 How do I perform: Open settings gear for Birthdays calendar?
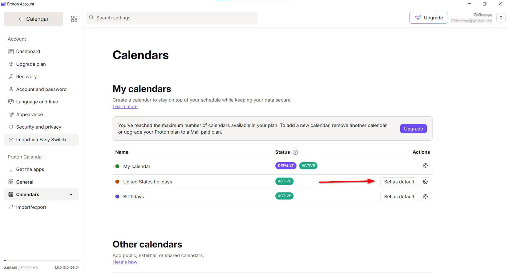click(x=425, y=196)
